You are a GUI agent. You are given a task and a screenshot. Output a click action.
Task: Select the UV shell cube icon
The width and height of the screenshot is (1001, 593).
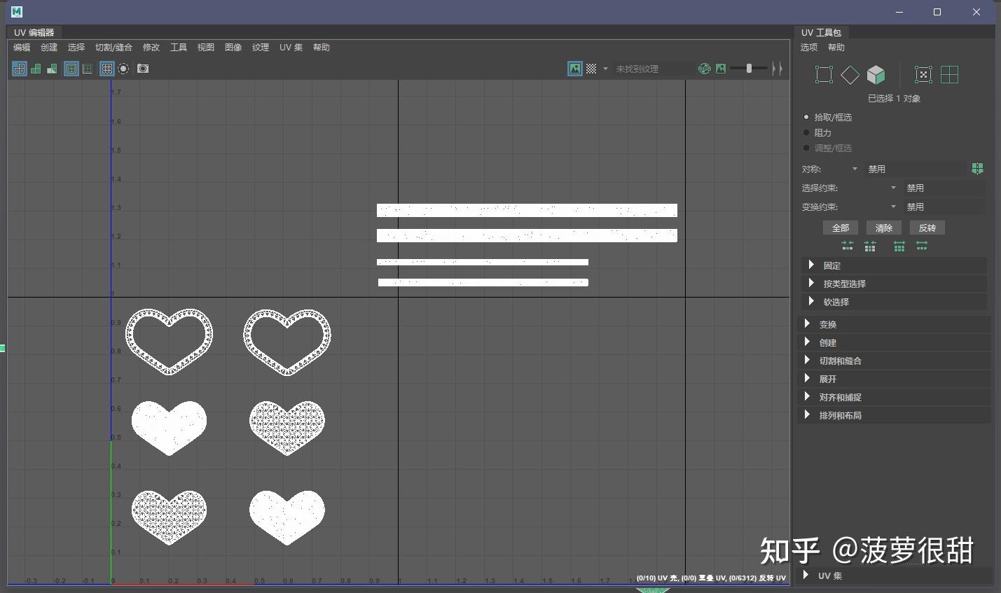click(876, 75)
